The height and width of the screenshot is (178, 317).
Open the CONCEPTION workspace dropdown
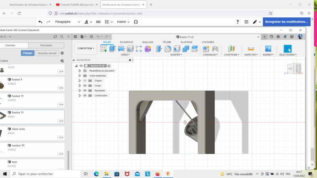point(86,49)
